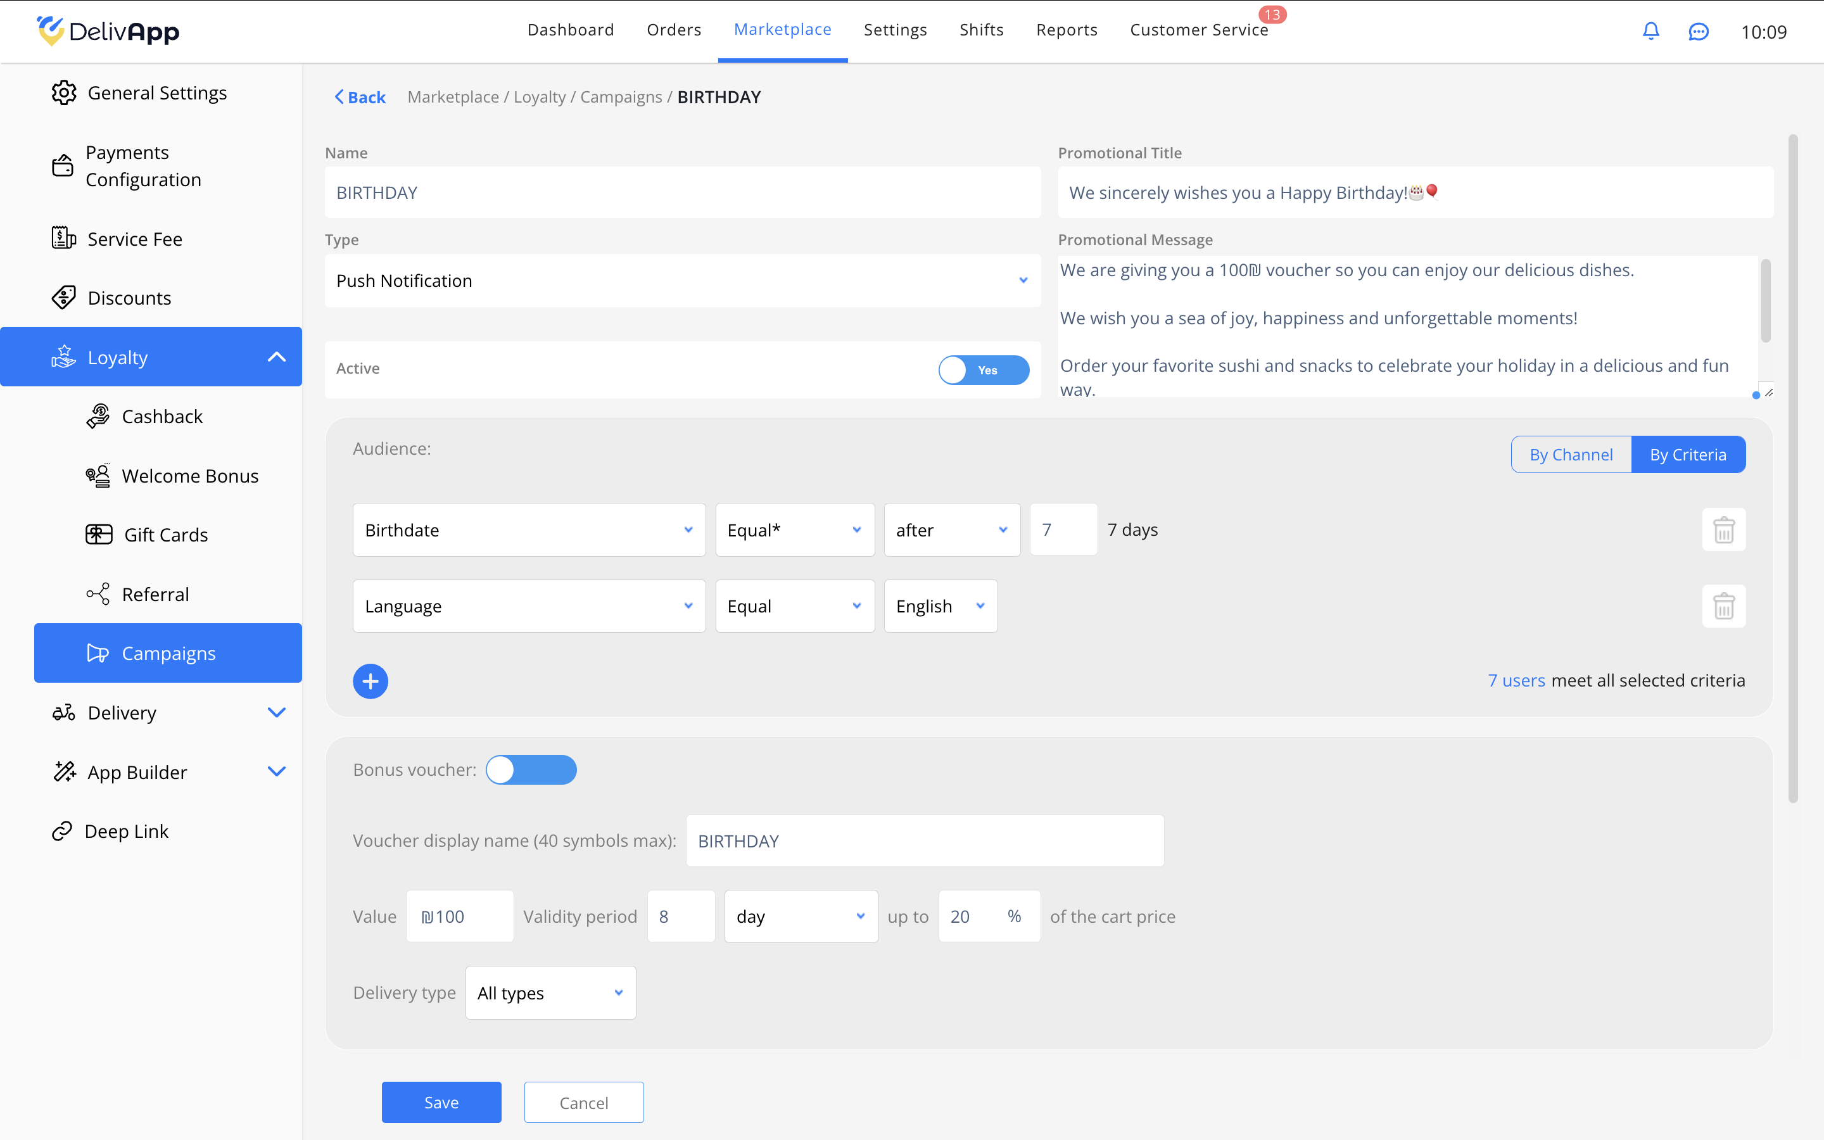1824x1140 pixels.
Task: Toggle the Active switch off
Action: (x=983, y=370)
